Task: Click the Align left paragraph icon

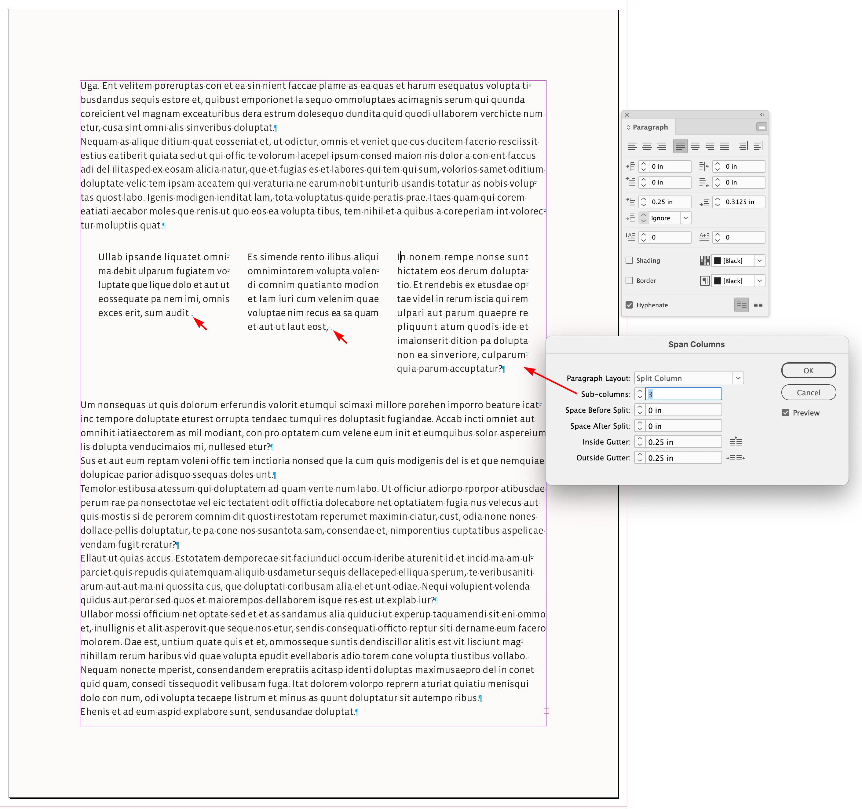Action: point(632,146)
